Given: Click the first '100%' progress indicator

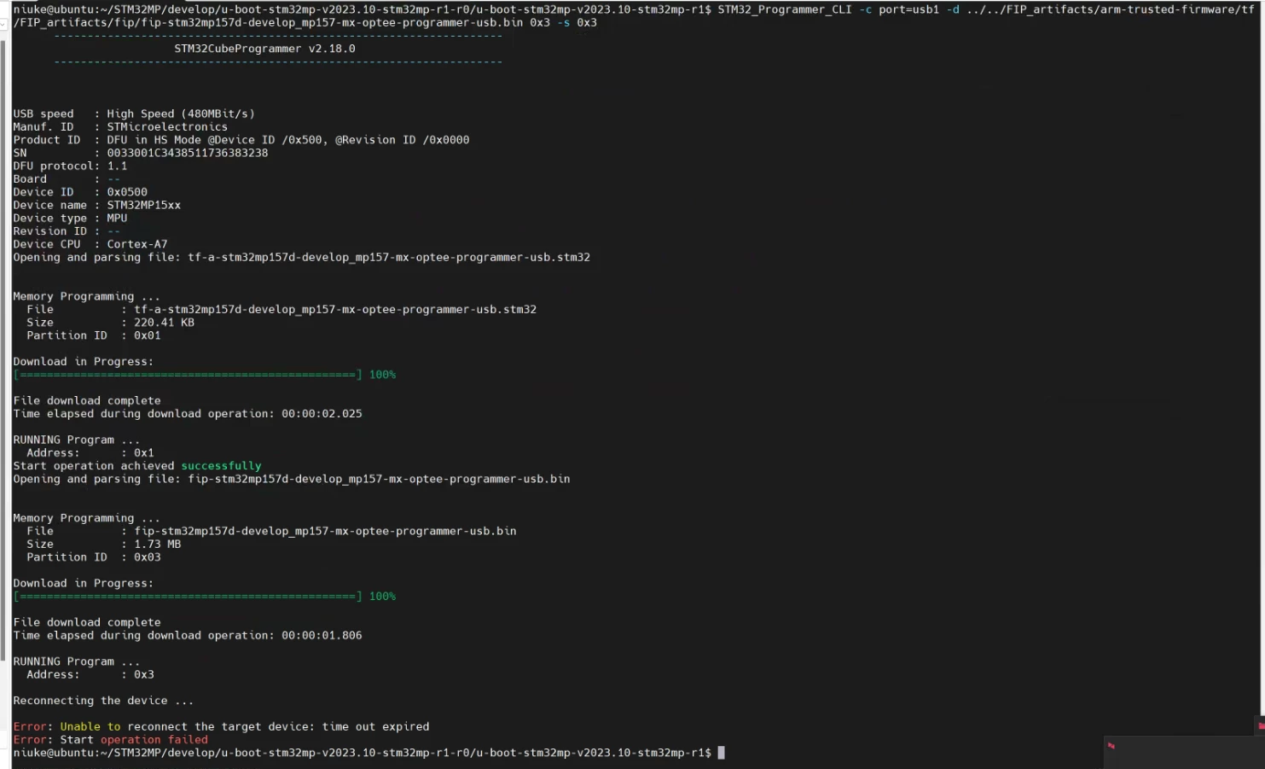Looking at the screenshot, I should 382,375.
